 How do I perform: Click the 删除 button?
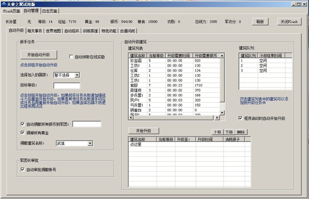coord(241,132)
